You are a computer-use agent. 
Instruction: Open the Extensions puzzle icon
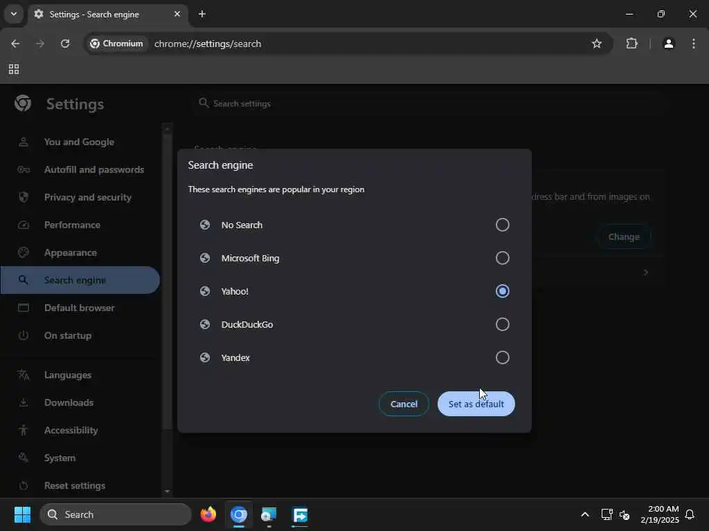(631, 44)
